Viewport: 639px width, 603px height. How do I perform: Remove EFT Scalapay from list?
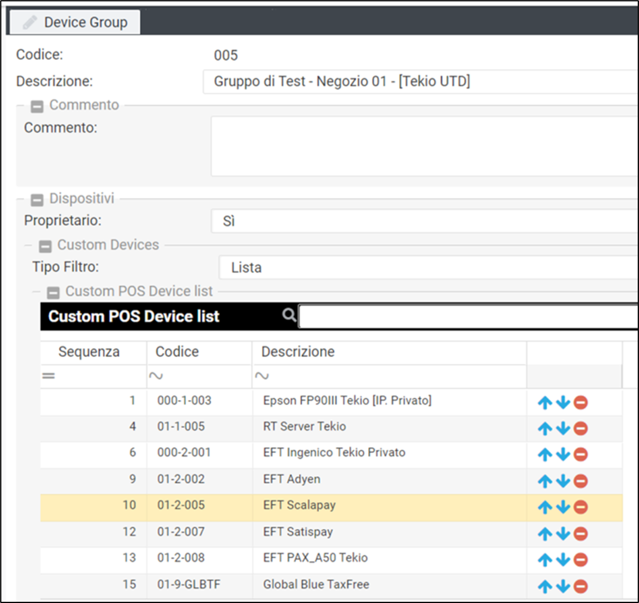click(x=580, y=507)
